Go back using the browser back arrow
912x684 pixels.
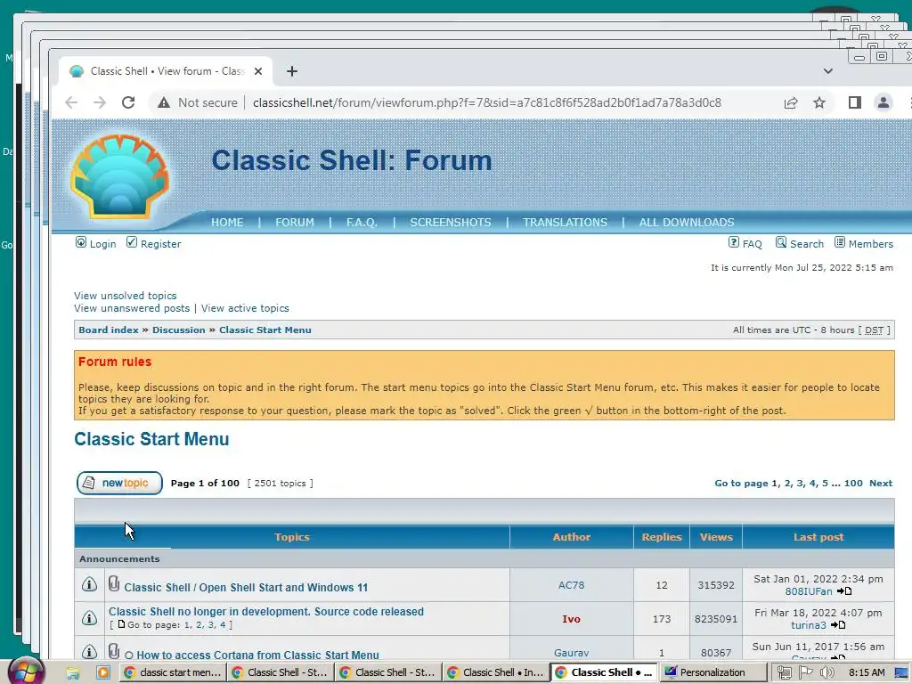point(71,103)
